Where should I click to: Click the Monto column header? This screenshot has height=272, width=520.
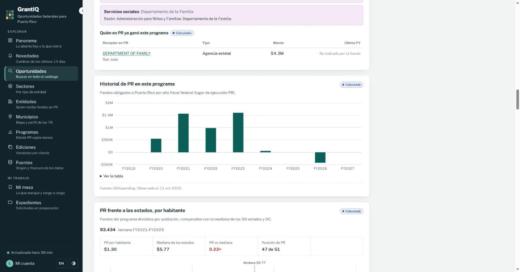[x=278, y=43]
